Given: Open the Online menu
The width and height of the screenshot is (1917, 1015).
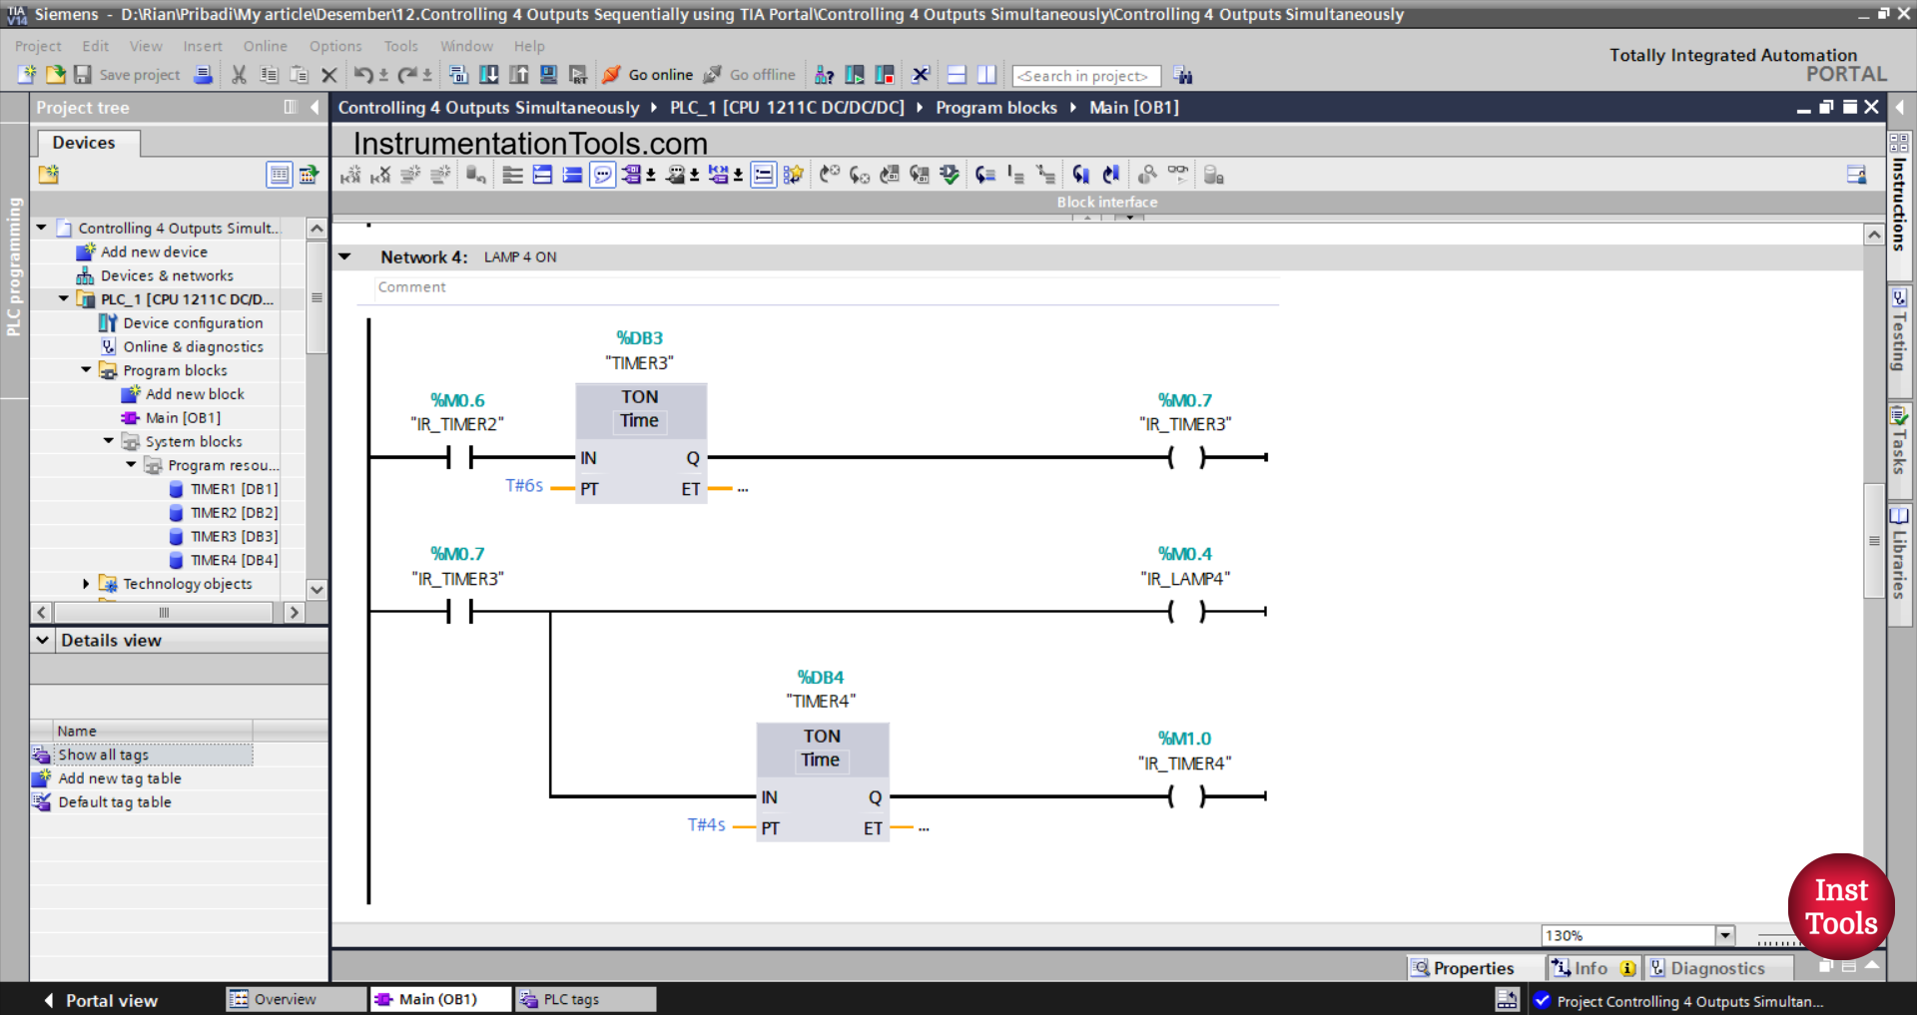Looking at the screenshot, I should tap(264, 46).
